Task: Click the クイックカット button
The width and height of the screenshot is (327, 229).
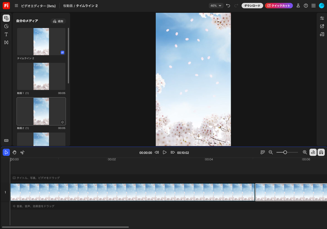Action: pos(279,6)
